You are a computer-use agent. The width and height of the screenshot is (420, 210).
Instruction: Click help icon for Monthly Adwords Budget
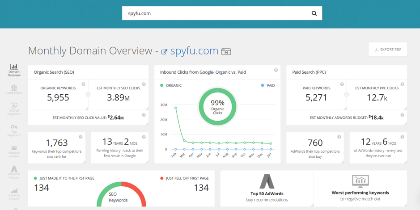pos(402,115)
